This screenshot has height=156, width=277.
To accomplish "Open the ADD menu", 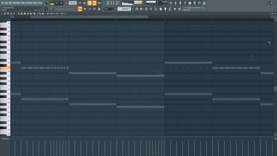I will coord(10,3).
